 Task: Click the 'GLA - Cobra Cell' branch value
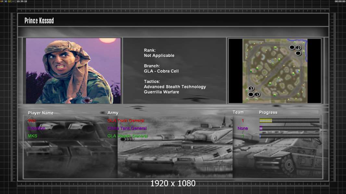[x=161, y=71]
